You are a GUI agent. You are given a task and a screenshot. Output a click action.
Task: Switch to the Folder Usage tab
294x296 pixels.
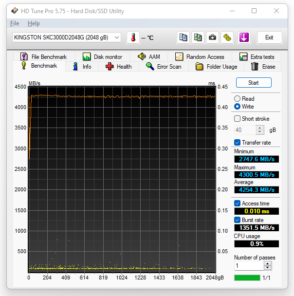pyautogui.click(x=216, y=67)
